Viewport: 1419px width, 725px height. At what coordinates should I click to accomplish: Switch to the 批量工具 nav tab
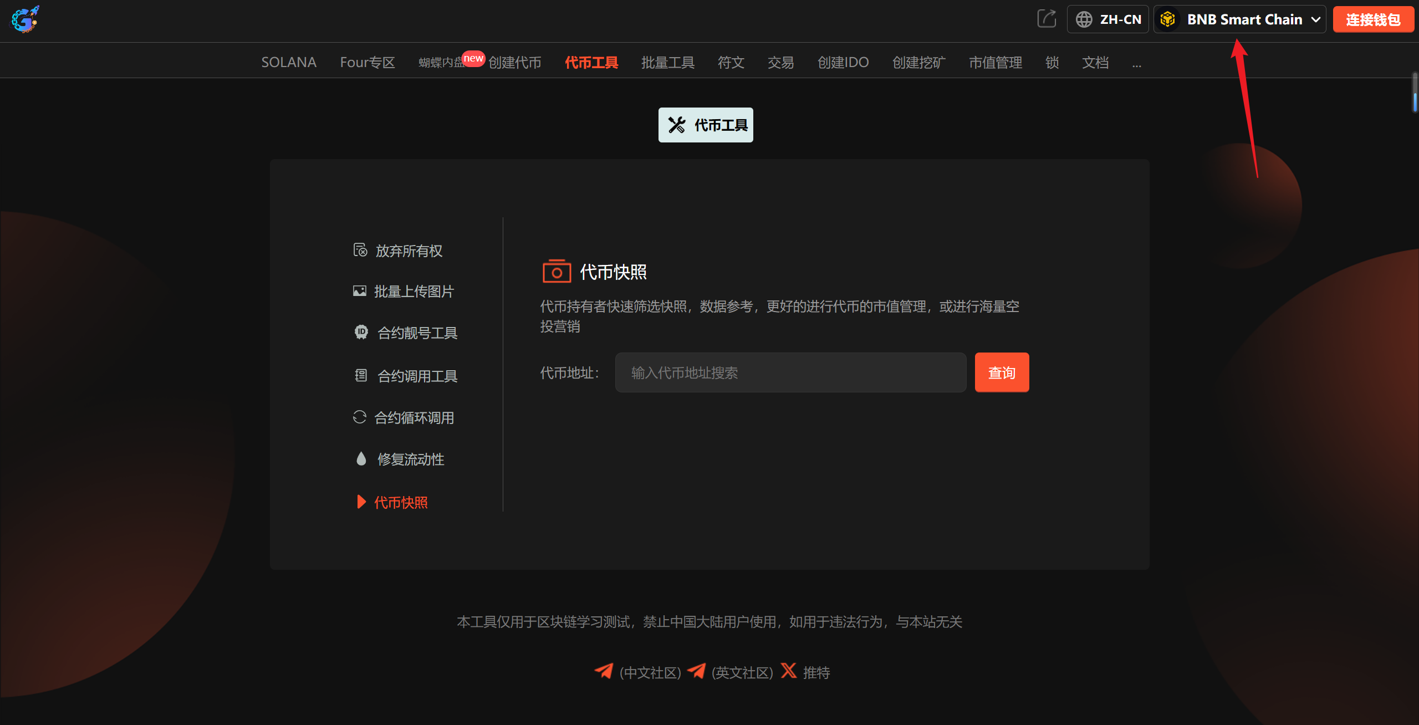point(667,63)
